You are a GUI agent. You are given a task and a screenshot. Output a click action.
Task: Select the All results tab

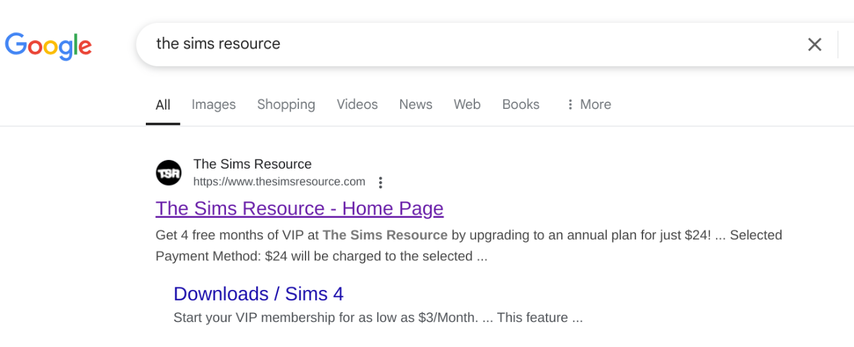[163, 104]
